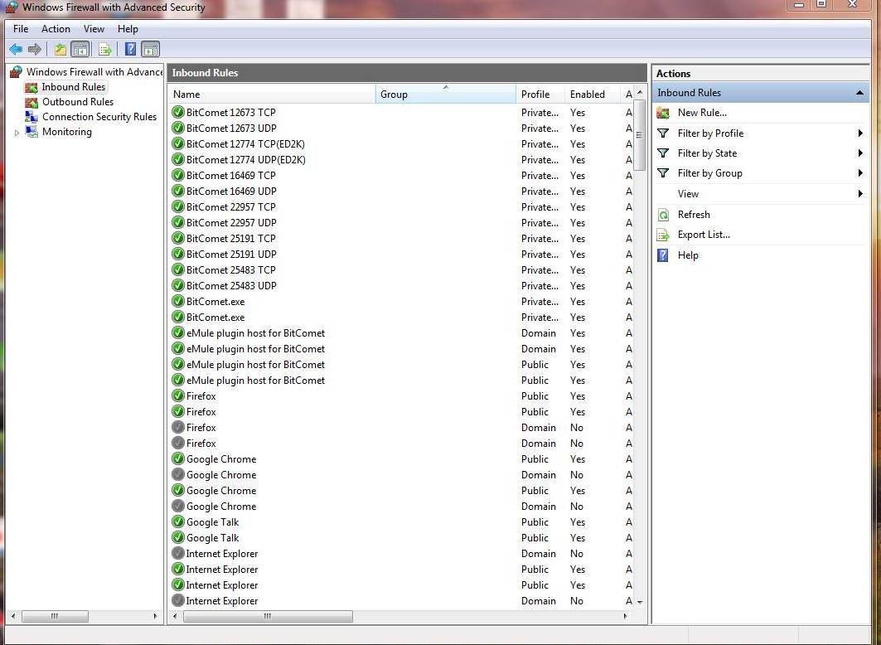Collapse the Inbound Rules actions section
The image size is (881, 645).
pos(859,93)
